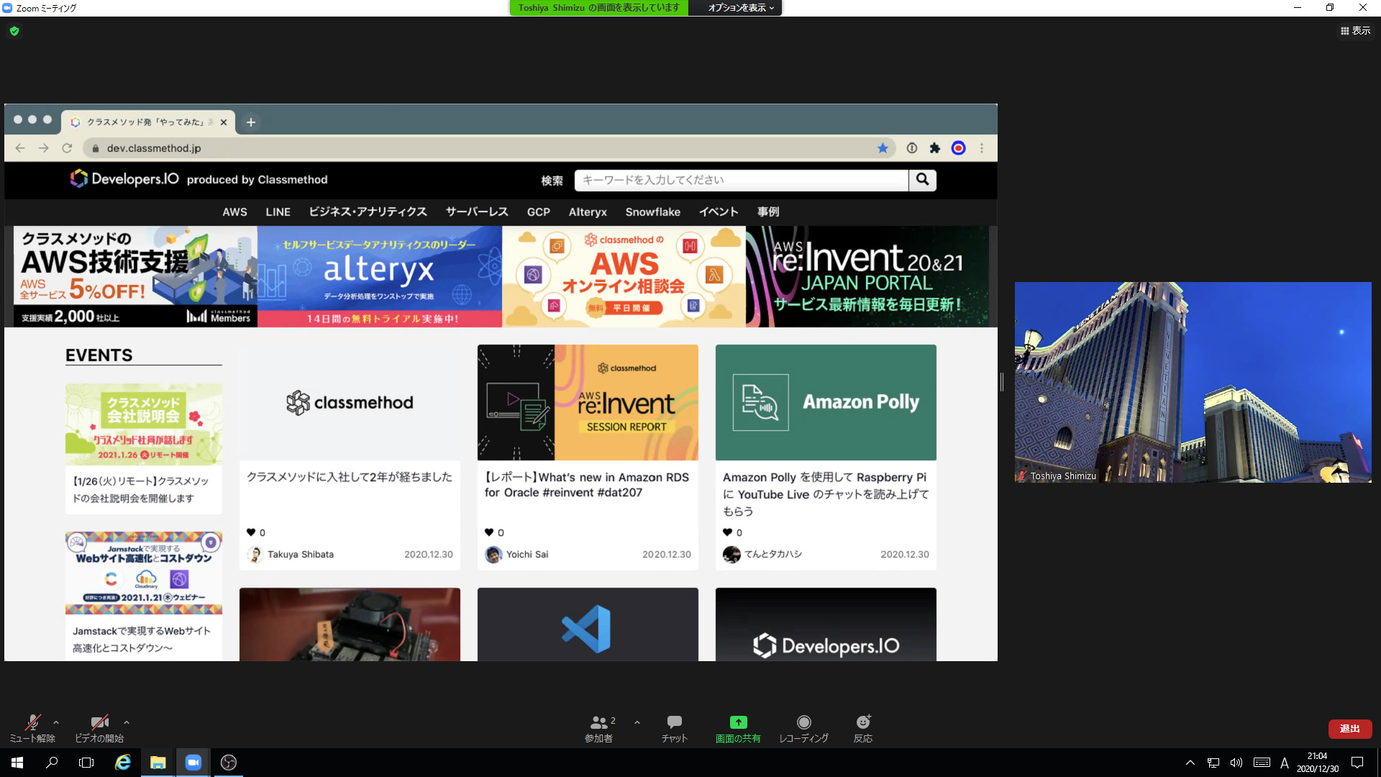Screen dimensions: 1381x777
Task: Select the Snowflake navigation menu item
Action: [653, 212]
